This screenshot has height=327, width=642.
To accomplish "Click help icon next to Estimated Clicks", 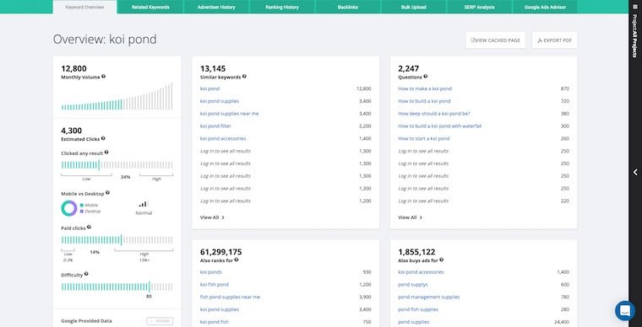I will (103, 138).
